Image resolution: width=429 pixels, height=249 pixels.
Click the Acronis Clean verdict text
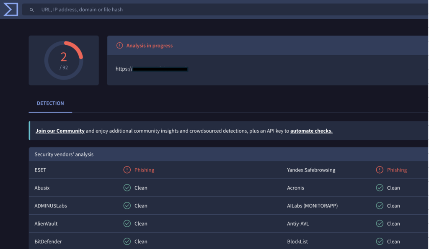tap(393, 188)
